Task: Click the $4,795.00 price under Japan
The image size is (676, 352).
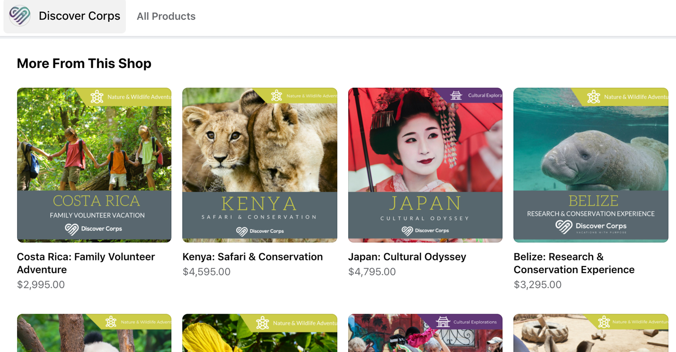Action: tap(372, 272)
